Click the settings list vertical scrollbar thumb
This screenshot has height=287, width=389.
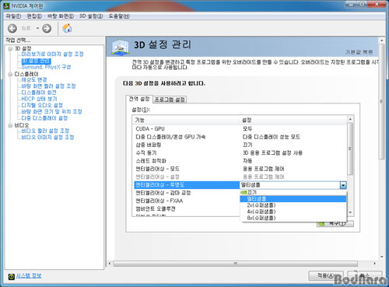click(350, 149)
